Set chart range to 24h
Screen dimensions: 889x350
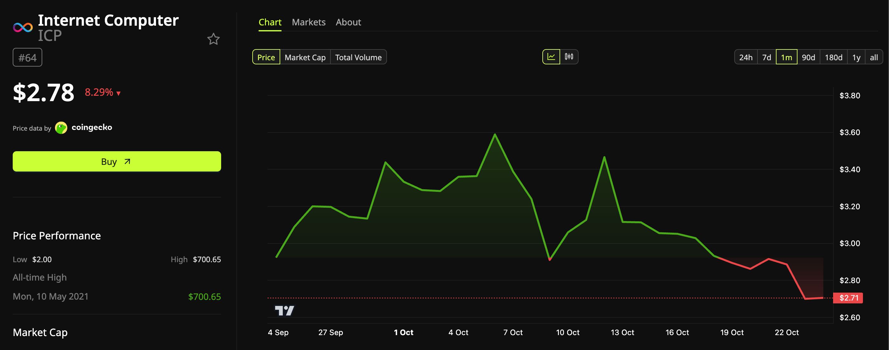coord(746,57)
